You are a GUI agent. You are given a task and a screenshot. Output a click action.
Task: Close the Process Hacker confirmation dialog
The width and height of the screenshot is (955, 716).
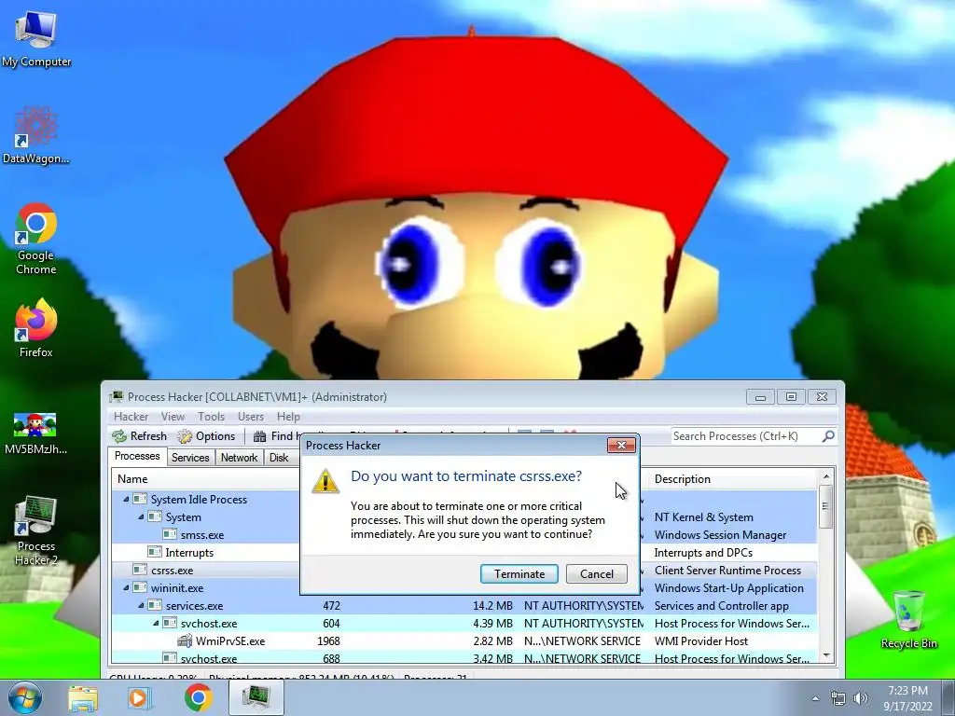(621, 445)
